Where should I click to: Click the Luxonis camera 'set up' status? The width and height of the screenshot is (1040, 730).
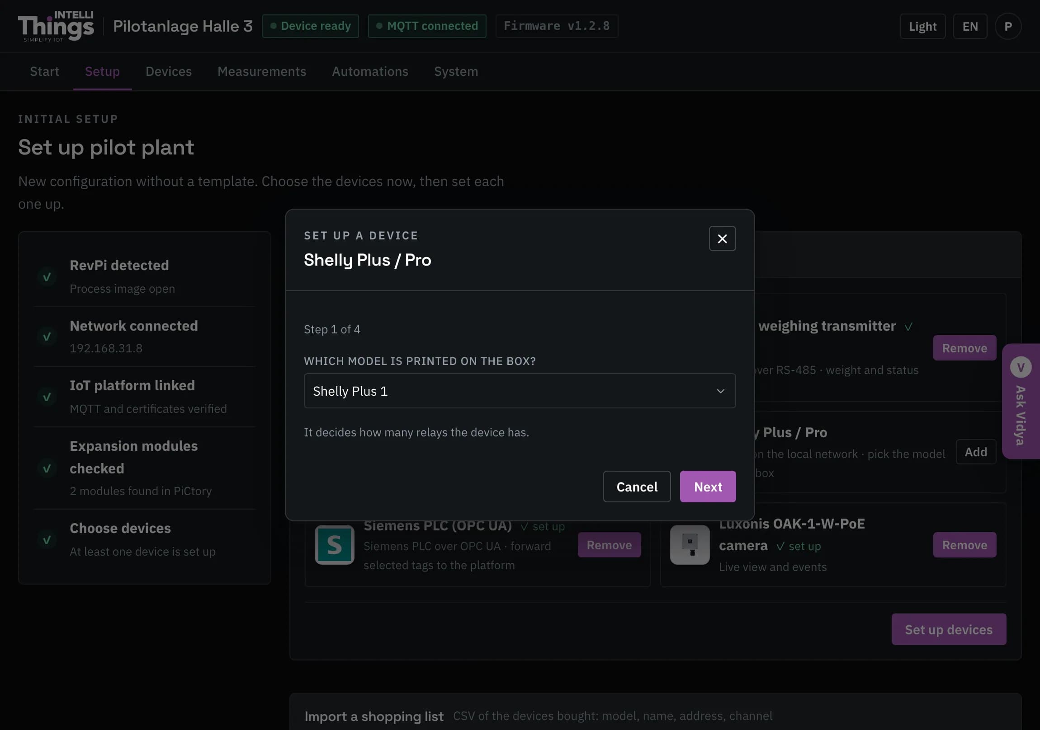tap(799, 546)
